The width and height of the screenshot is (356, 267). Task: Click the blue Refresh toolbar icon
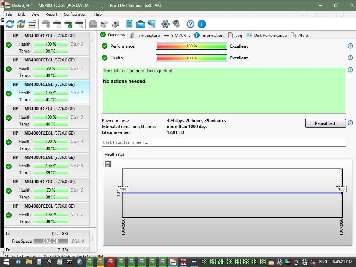(x=9, y=24)
